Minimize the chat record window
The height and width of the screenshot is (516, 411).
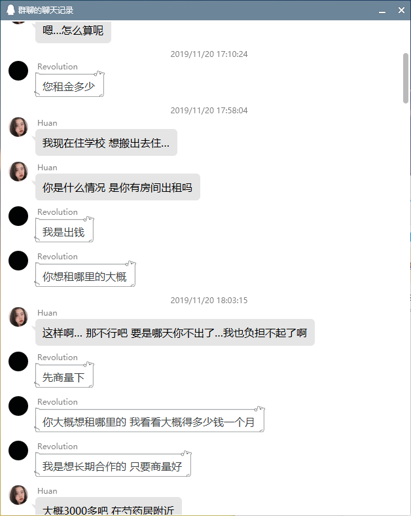[x=382, y=10]
